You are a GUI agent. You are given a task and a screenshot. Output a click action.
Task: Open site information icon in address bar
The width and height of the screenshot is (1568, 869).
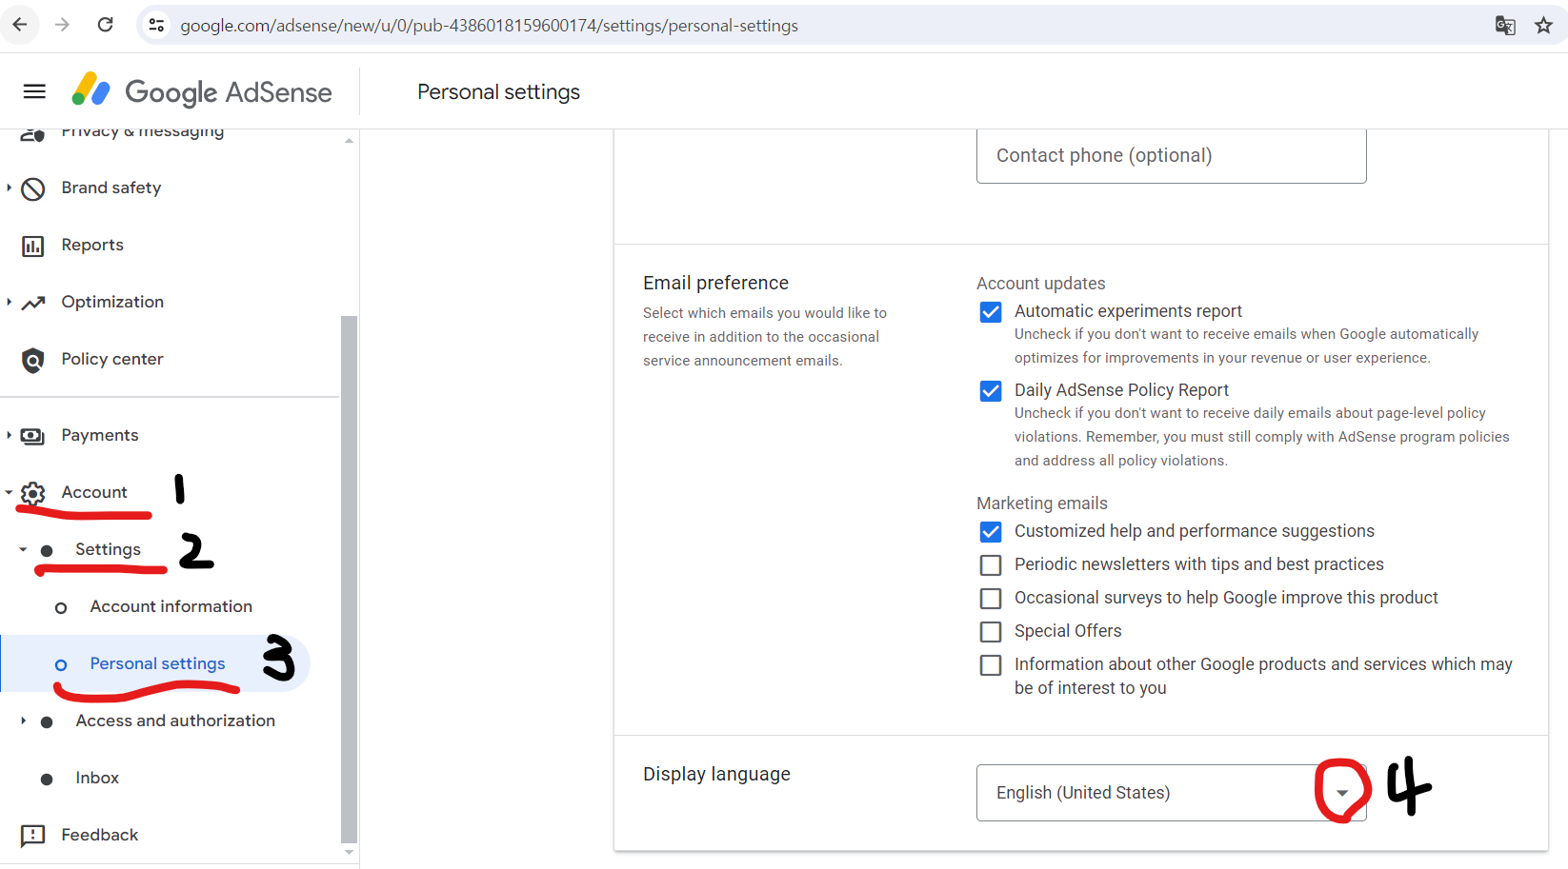coord(157,26)
